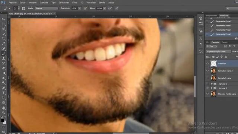The height and width of the screenshot is (134, 238).
Task: Select the Healing Brush tool
Action: [3, 49]
